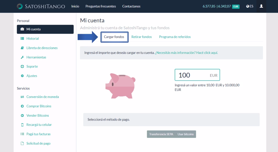
Task: Switch to the Retirar fondos tab
Action: 141,37
